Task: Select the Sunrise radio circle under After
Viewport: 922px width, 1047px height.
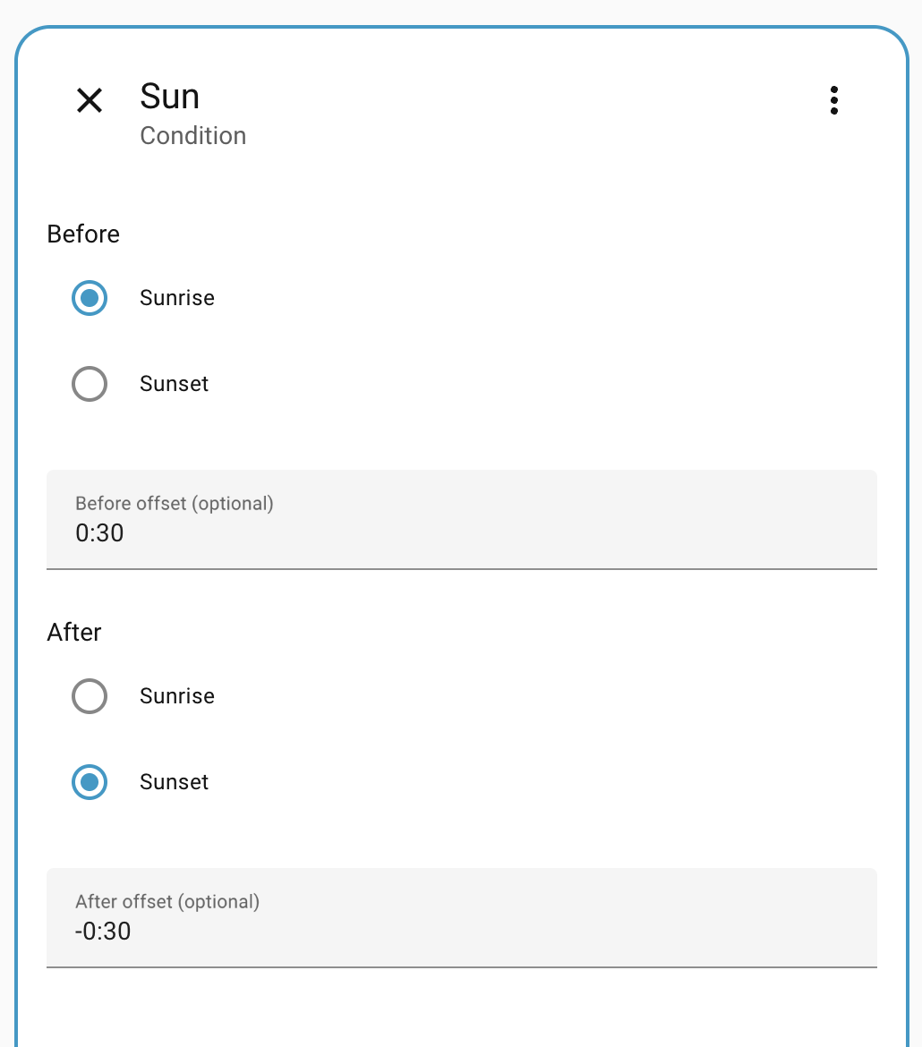Action: (90, 696)
